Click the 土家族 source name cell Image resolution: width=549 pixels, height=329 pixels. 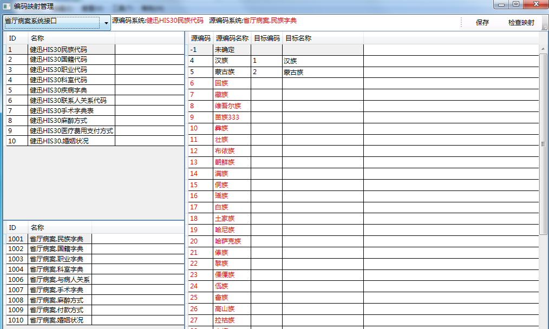click(232, 219)
